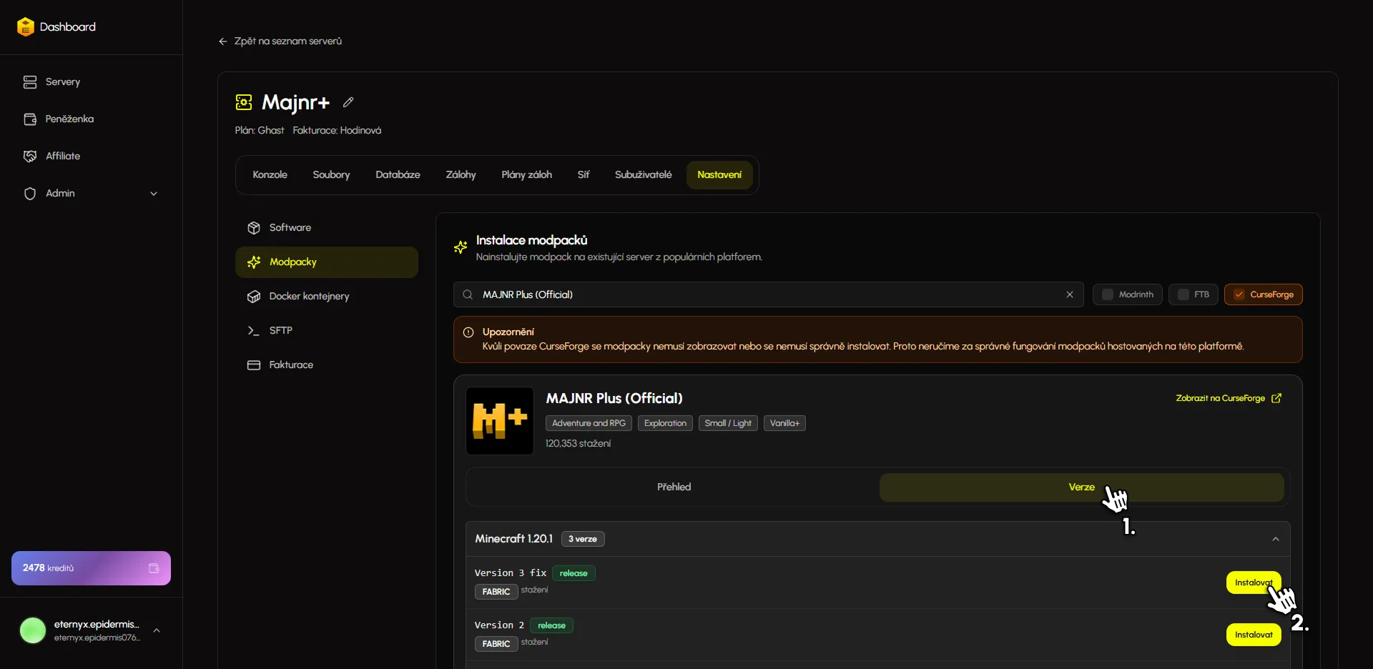
Task: Click the Adventure and RPG tag
Action: tap(589, 423)
